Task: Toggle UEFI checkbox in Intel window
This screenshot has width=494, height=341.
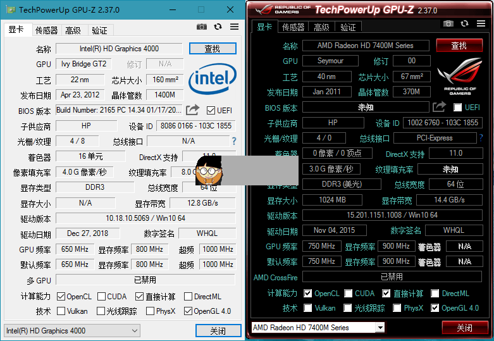Action: [211, 110]
